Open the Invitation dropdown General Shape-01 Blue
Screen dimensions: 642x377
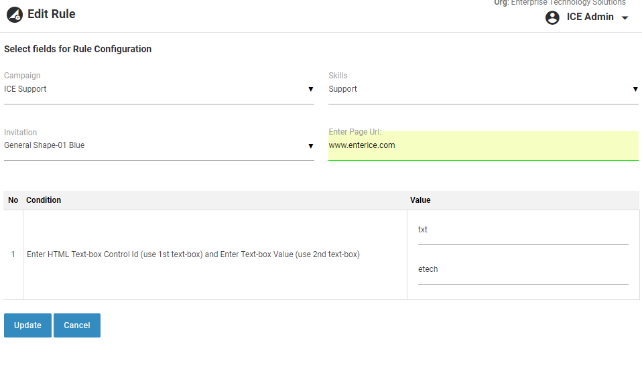154,145
